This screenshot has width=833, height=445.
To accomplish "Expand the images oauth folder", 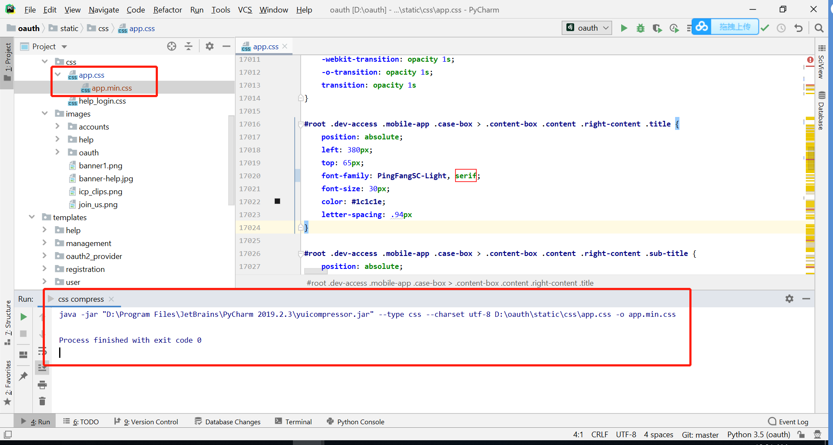I will (57, 152).
